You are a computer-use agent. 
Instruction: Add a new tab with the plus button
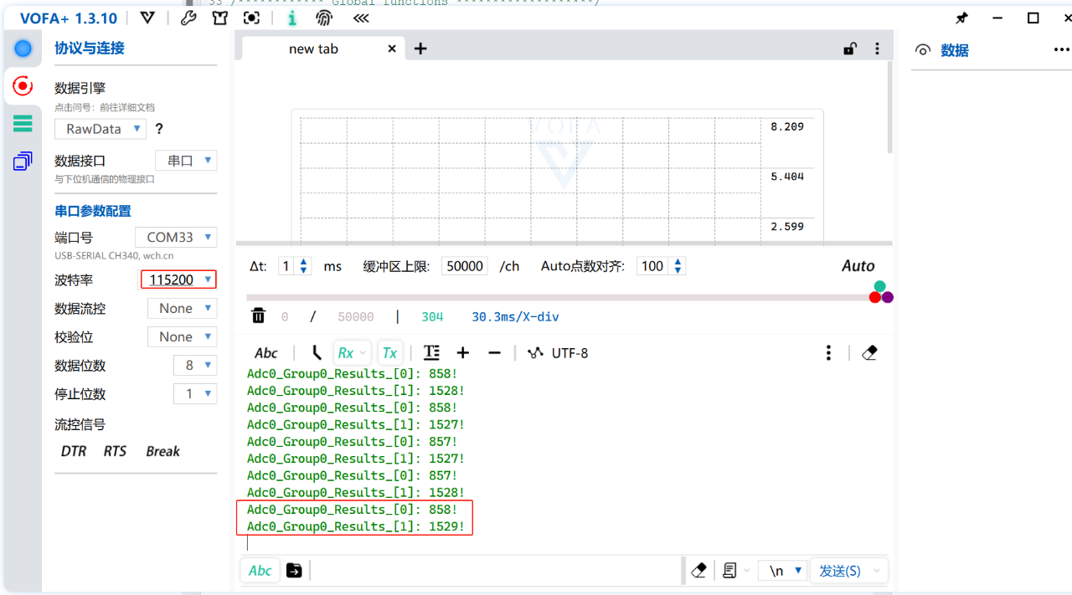coord(420,49)
